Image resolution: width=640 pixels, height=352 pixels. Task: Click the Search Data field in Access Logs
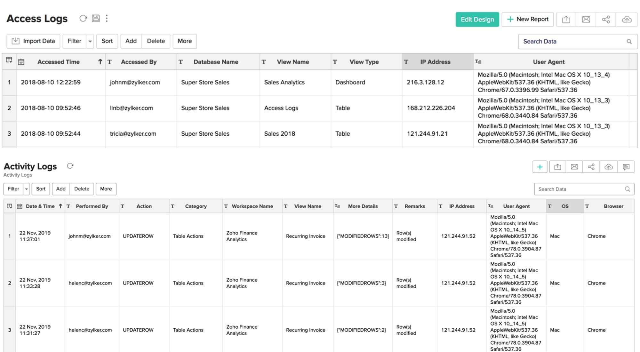573,42
